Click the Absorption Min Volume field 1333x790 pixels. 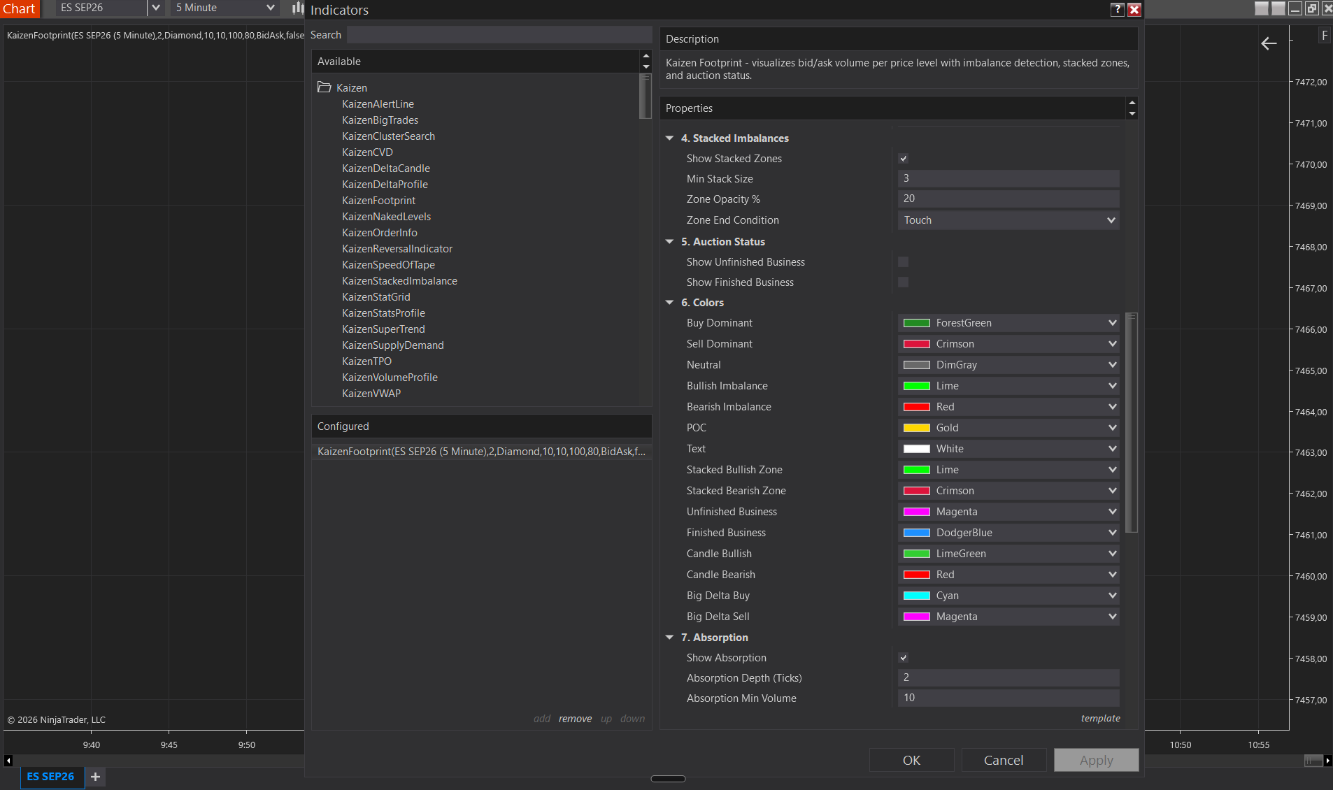[x=1008, y=698]
